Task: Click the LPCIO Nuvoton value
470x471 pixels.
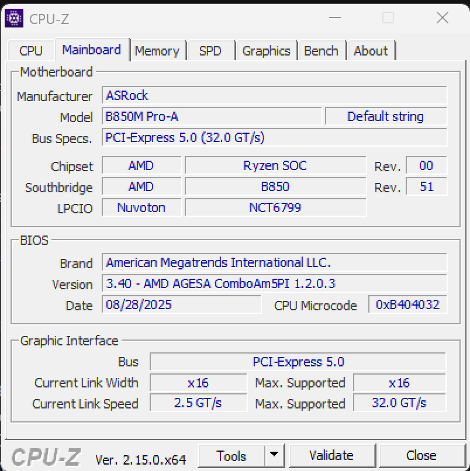Action: [141, 207]
